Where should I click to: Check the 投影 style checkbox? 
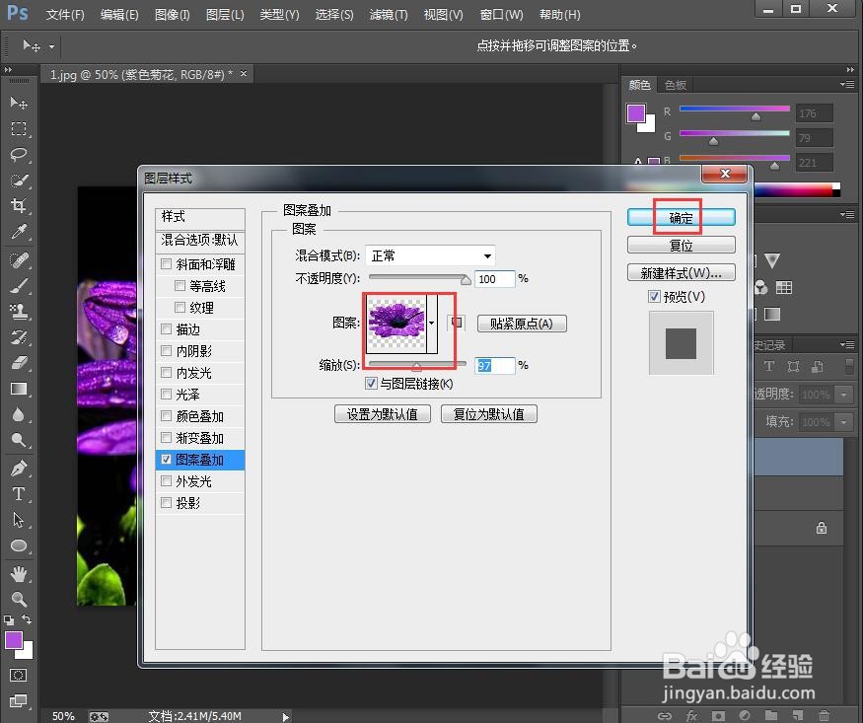[x=166, y=503]
